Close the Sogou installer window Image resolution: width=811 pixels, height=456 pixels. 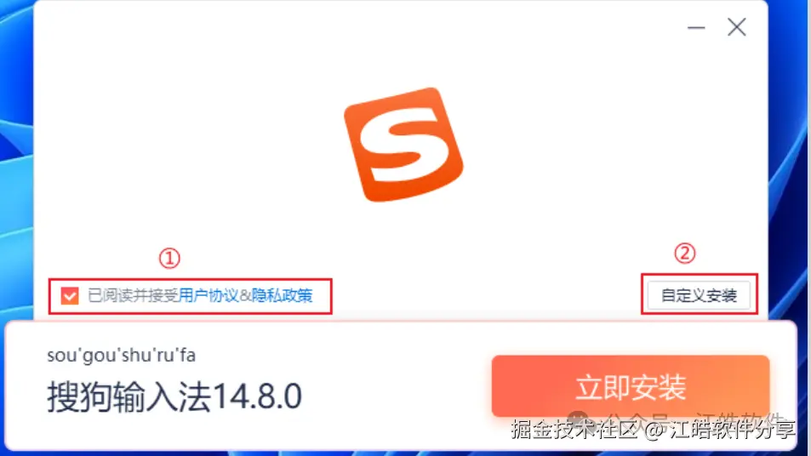pos(736,27)
